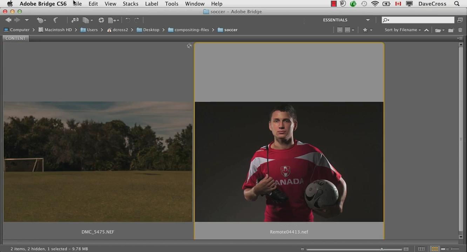Rotate image 90° clockwise
This screenshot has width=467, height=252.
pos(137,20)
